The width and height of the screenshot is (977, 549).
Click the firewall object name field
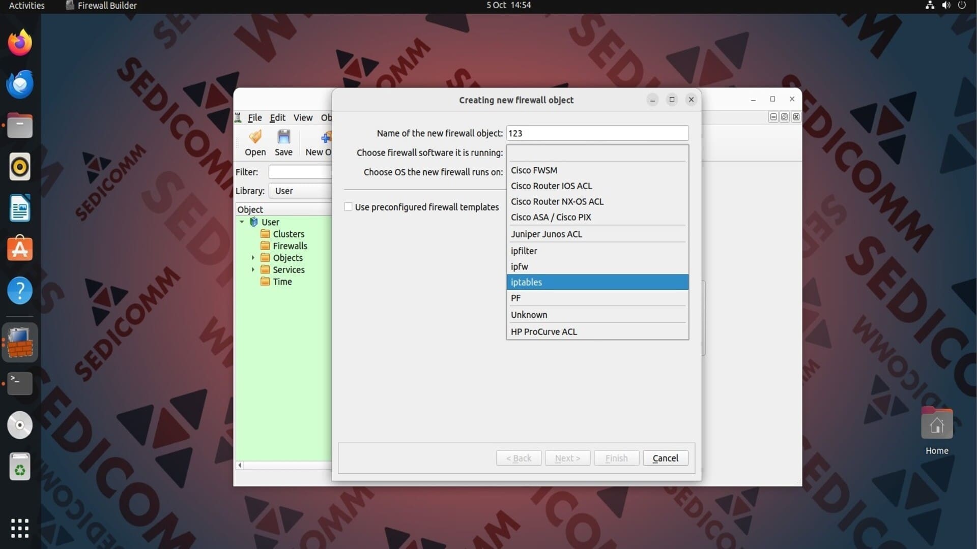(597, 133)
